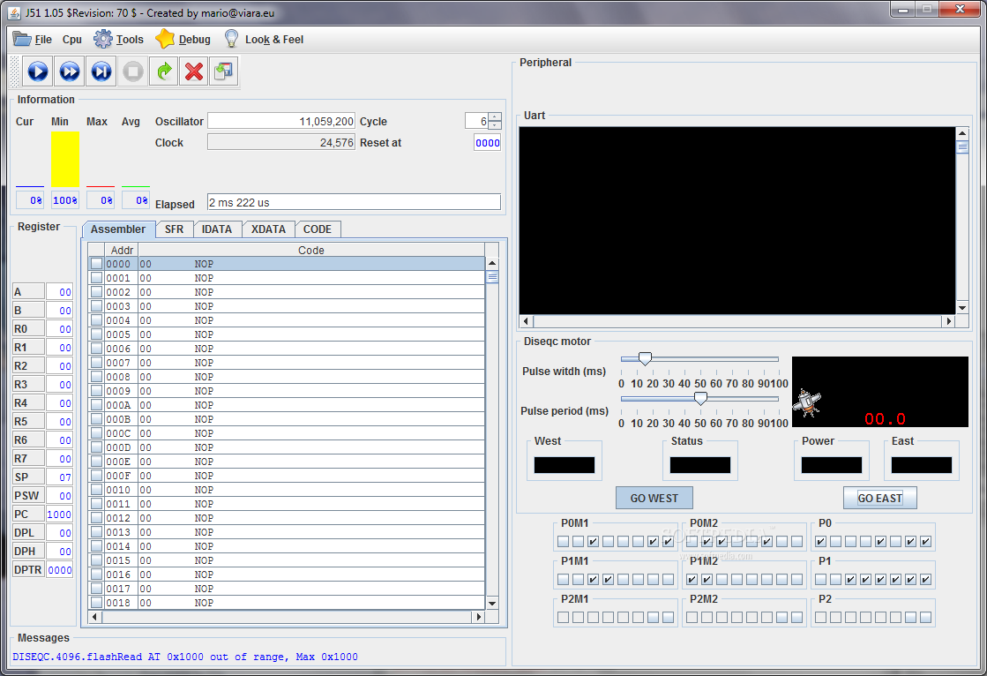This screenshot has height=676, width=987.
Task: Click assembler horizontal scroll right arrow
Action: point(479,617)
